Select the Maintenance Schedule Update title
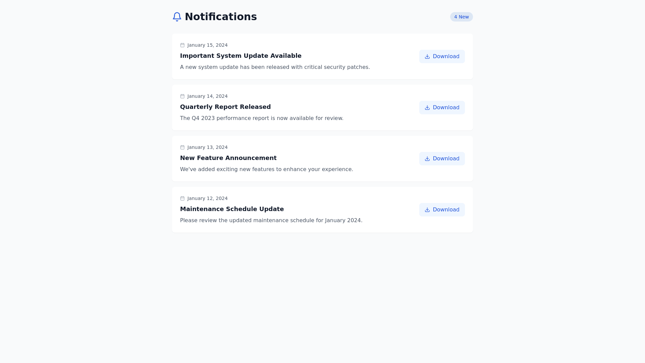645x363 pixels. (232, 209)
